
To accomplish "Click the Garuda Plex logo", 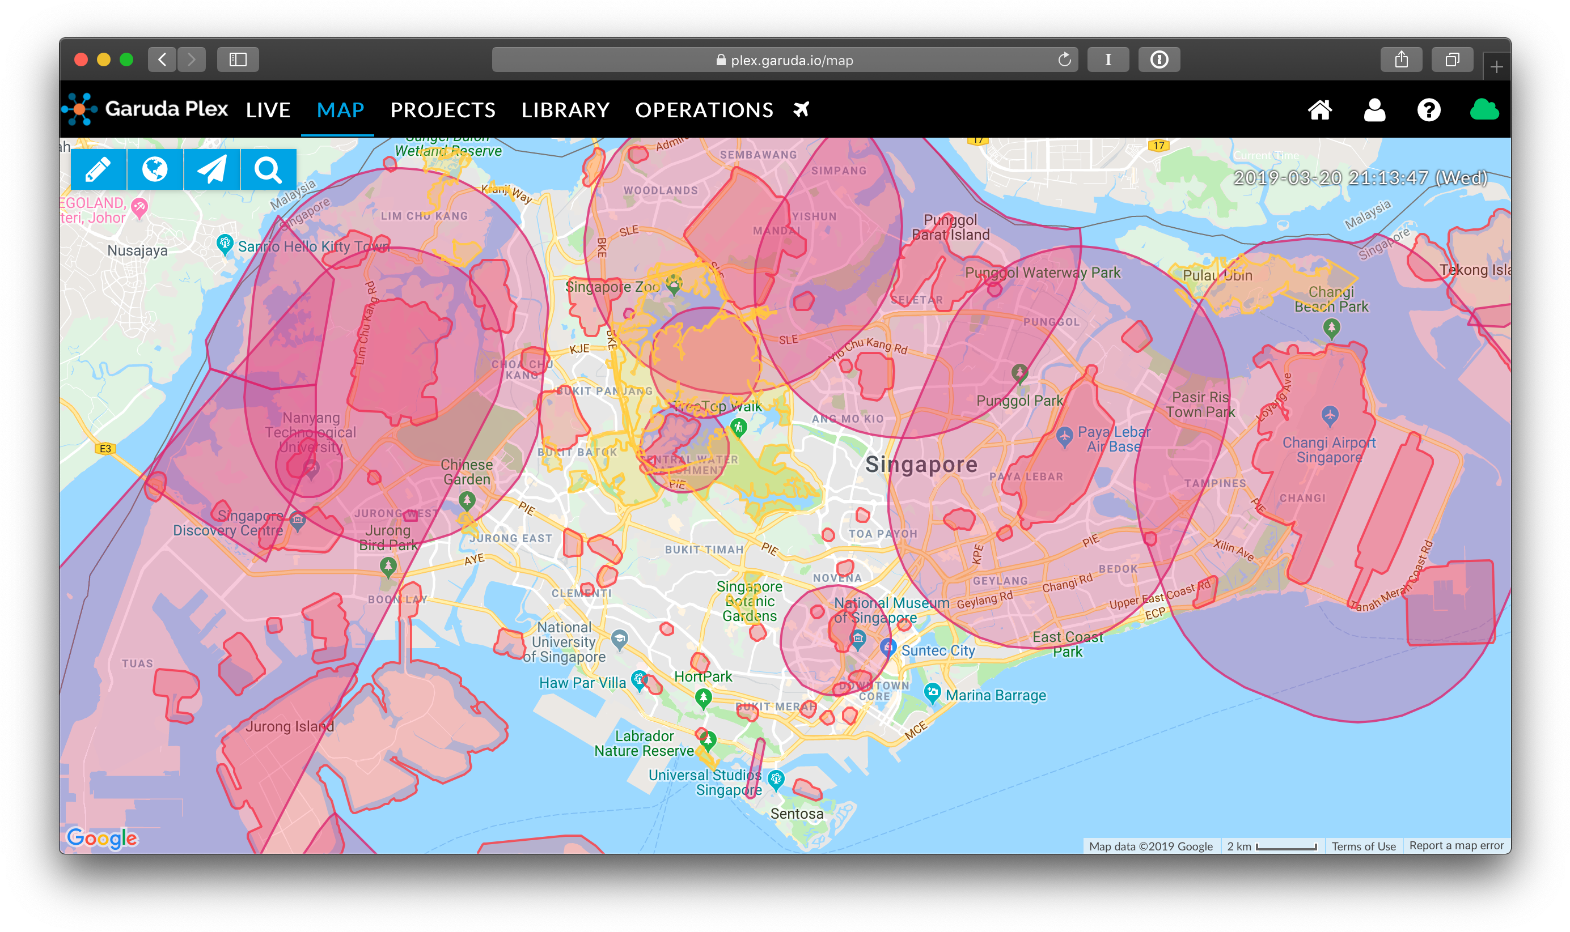I will click(146, 109).
